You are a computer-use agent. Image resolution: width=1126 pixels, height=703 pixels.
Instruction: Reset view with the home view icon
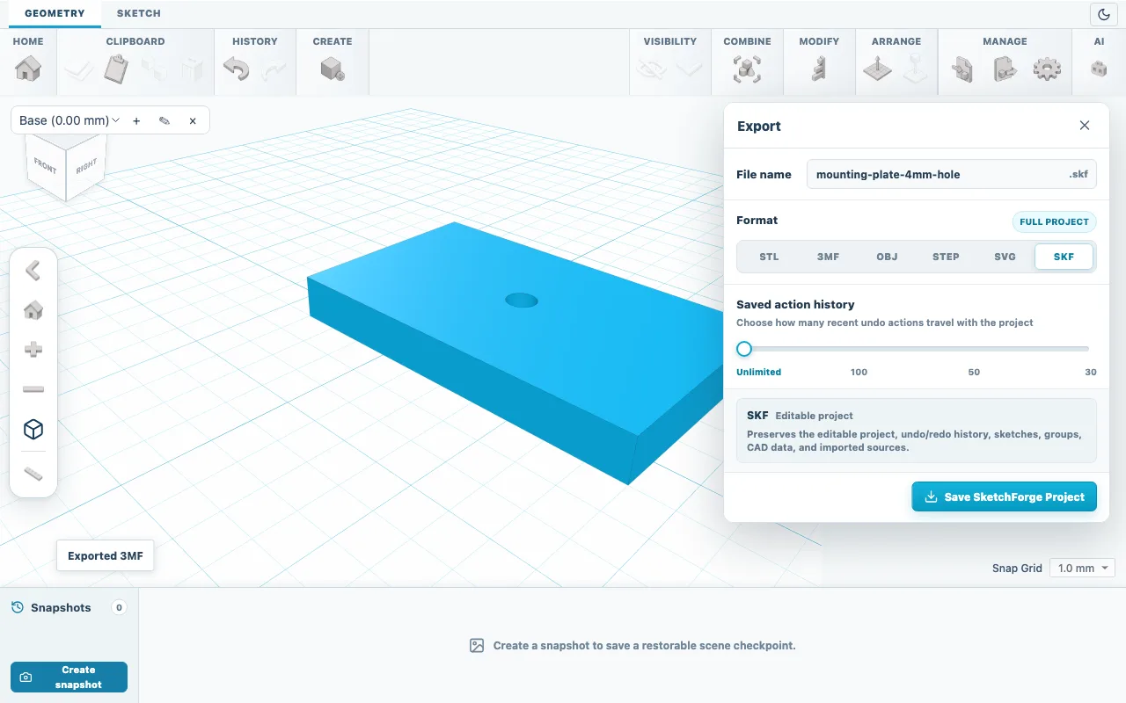[33, 309]
